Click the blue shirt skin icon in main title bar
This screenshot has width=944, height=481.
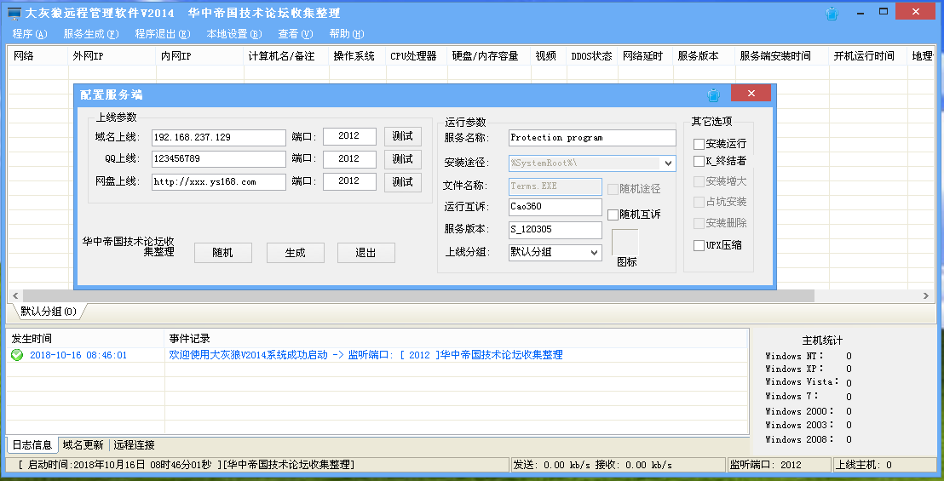(832, 14)
